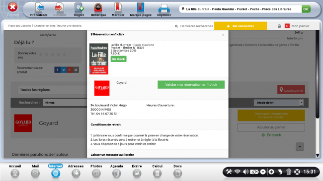The width and height of the screenshot is (323, 181).
Task: Expand the Mode de tri dropdown
Action: tap(279, 103)
